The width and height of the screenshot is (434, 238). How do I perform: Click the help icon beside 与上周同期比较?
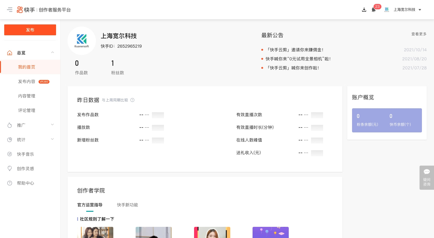[x=132, y=100]
